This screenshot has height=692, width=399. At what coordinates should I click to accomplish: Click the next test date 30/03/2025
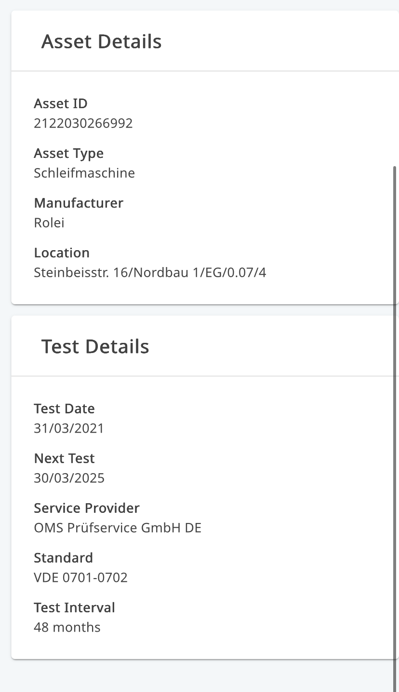pos(69,478)
